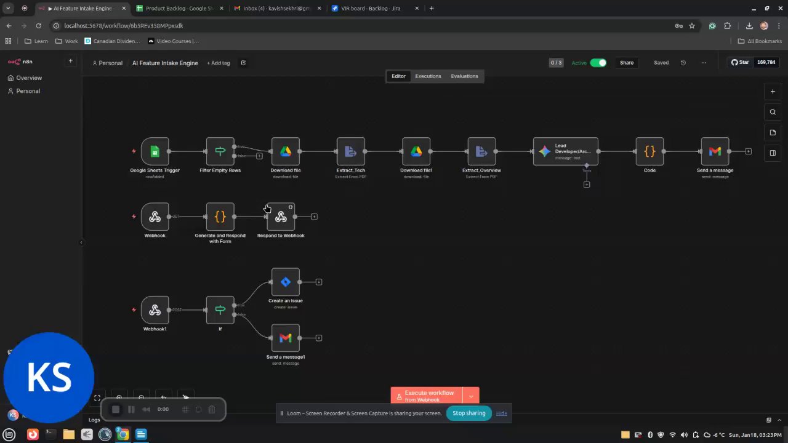This screenshot has width=788, height=443.
Task: Select the Gmail Send a message node
Action: click(715, 151)
